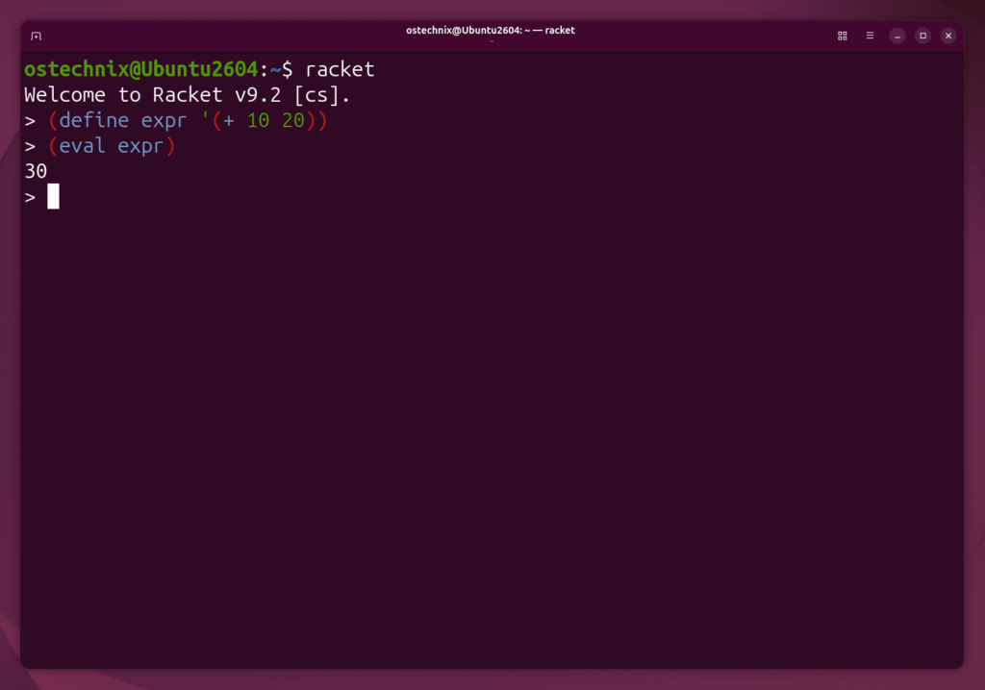Click the 'ostechnix@Ubuntu2604' prompt text
This screenshot has height=690, width=985.
(140, 69)
